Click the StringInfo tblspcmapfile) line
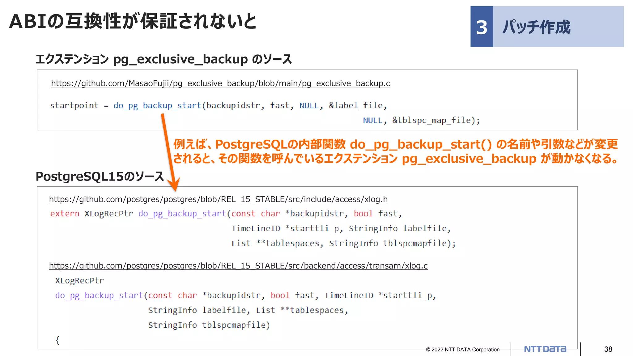Viewport: 633px width, 356px height. point(209,325)
